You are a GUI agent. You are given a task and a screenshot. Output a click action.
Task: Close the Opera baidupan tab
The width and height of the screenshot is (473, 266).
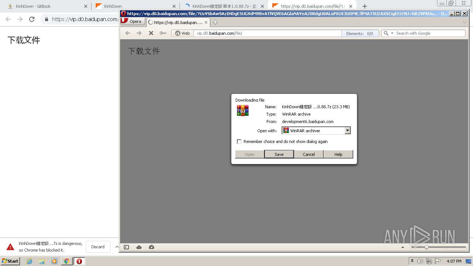207,22
